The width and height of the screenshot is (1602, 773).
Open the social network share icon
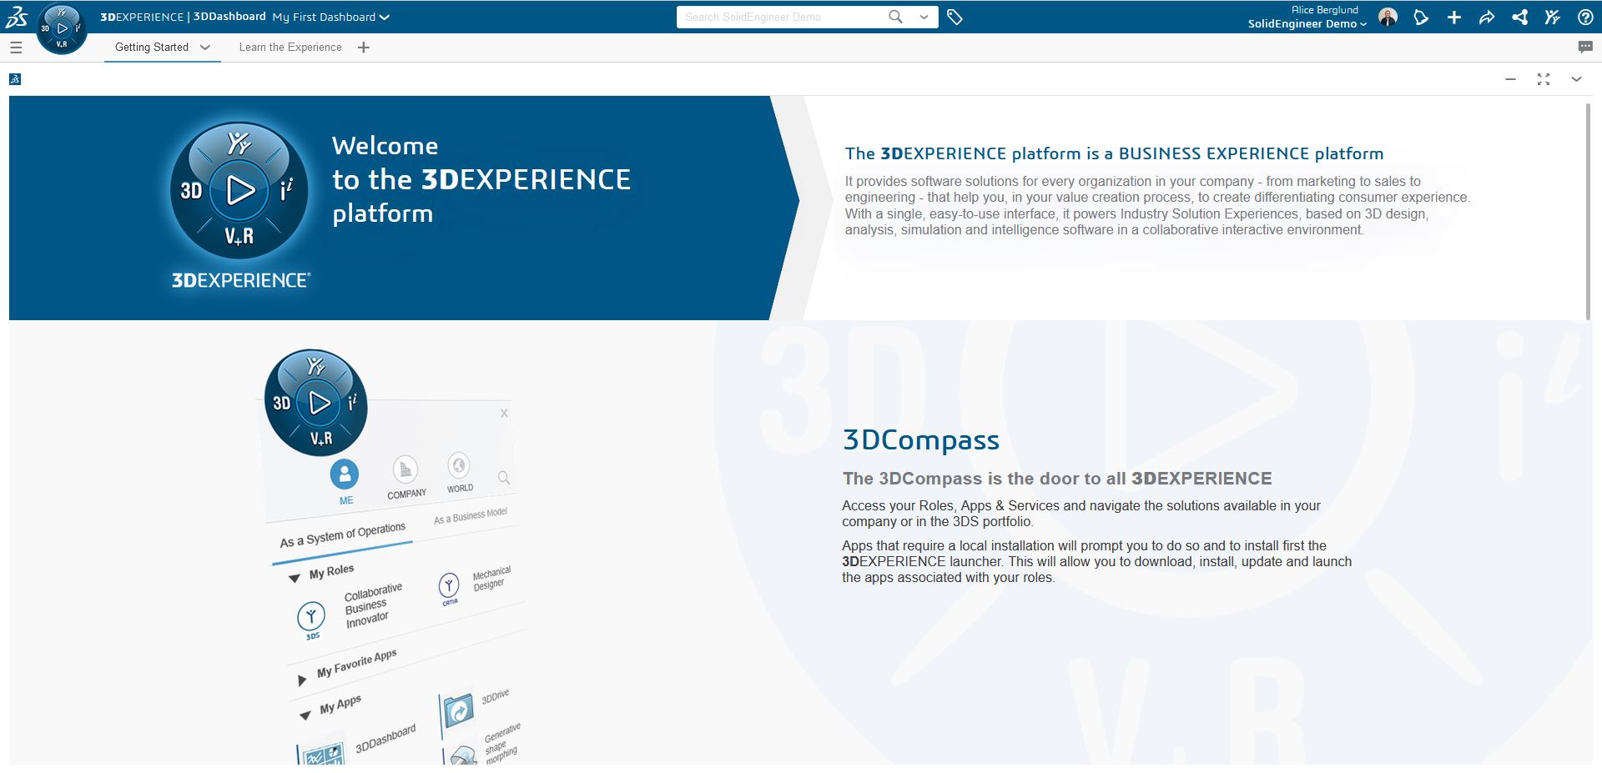pyautogui.click(x=1519, y=18)
